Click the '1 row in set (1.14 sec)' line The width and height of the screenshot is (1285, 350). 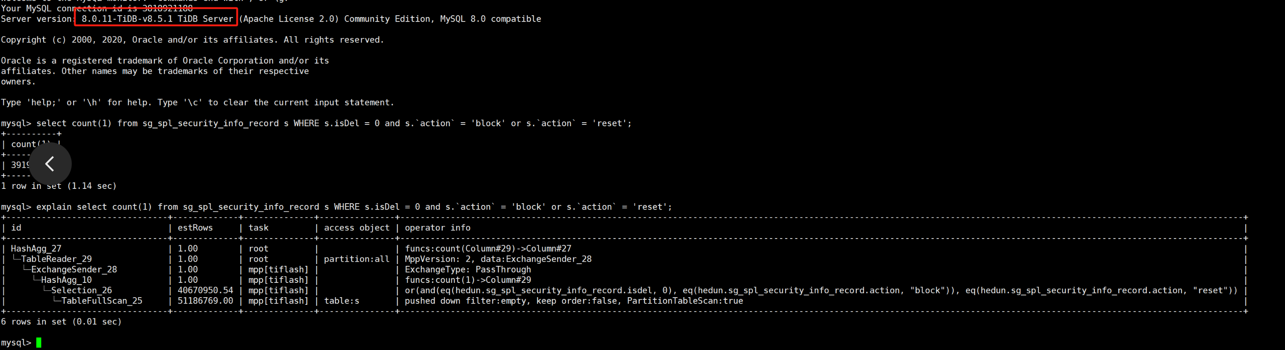click(59, 186)
